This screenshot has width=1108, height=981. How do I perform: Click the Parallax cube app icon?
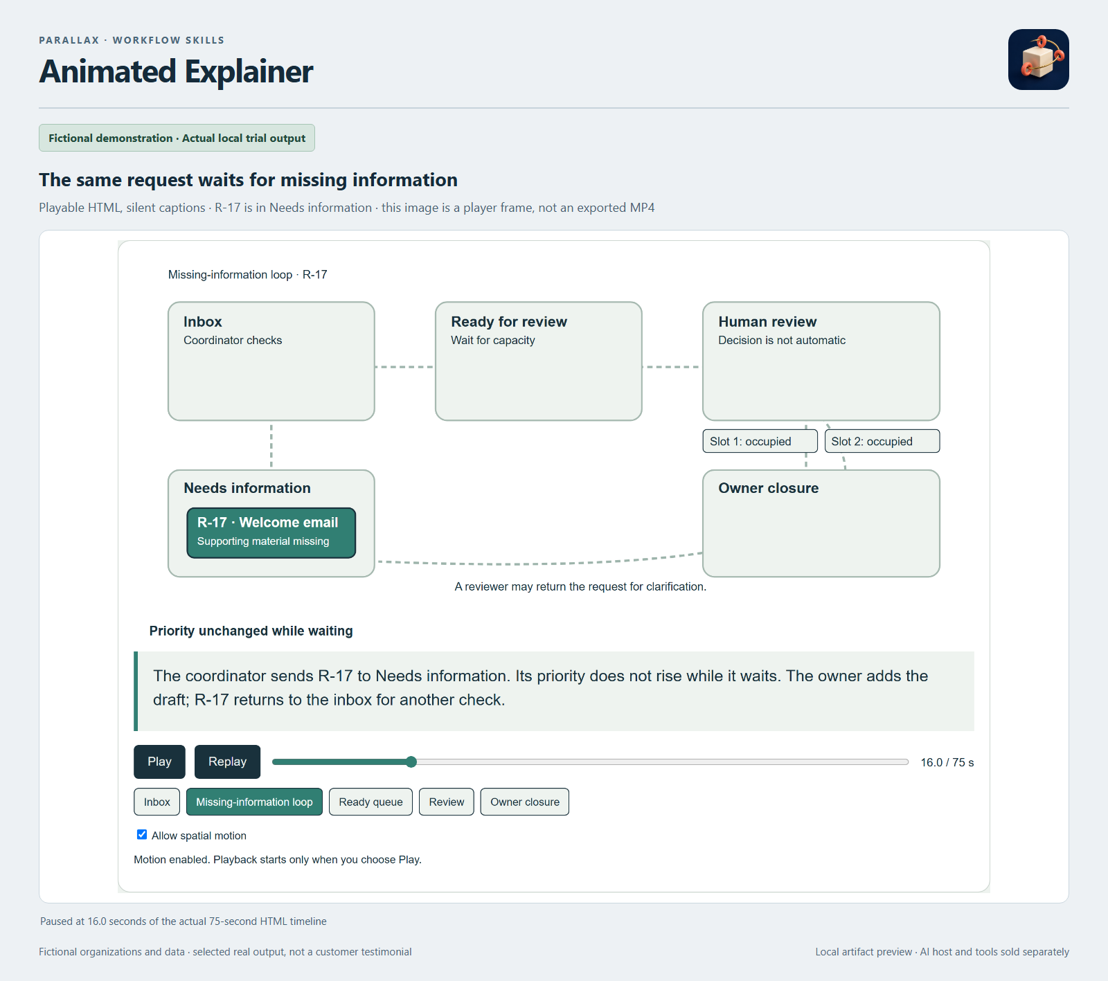(x=1038, y=60)
